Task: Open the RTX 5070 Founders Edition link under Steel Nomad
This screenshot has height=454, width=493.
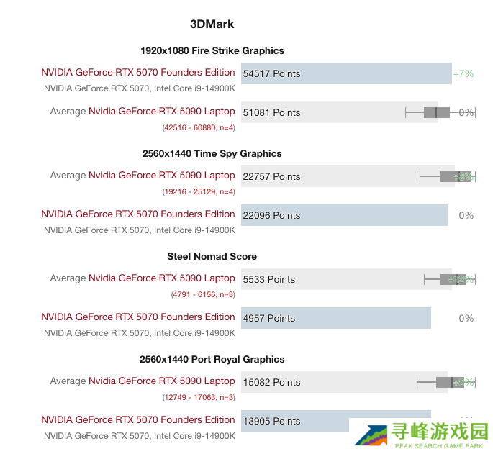Action: tap(138, 317)
